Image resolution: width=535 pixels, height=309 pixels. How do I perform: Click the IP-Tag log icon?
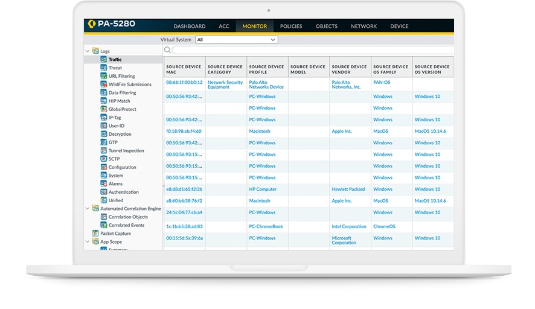[x=104, y=117]
